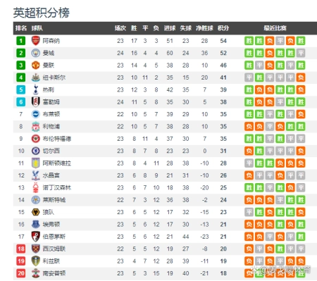Click Arsenal's first recent 胜 result badge

coord(249,41)
